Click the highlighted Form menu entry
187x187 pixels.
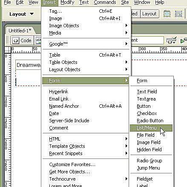[86, 81]
